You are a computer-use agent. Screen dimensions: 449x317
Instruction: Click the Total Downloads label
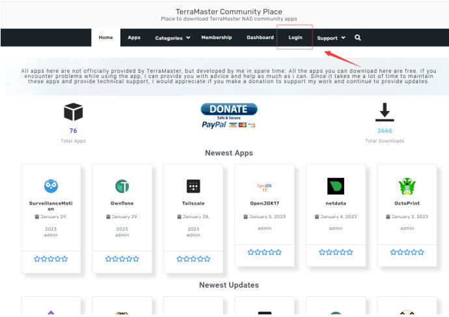pos(385,141)
